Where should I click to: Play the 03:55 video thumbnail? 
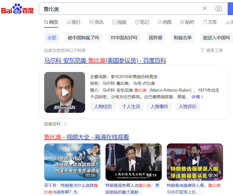pyautogui.click(x=72, y=162)
